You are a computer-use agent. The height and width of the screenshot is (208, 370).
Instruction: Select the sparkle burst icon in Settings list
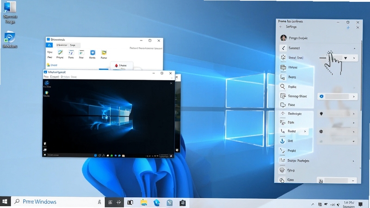pos(283,57)
